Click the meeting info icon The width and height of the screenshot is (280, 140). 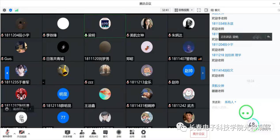coord(4,10)
